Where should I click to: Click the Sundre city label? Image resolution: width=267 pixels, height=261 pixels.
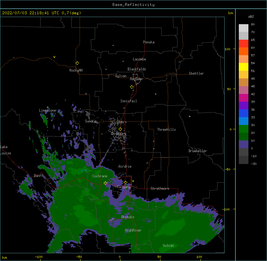pos(90,121)
